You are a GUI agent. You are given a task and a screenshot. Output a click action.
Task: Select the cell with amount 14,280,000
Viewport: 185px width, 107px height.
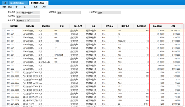tap(173, 30)
